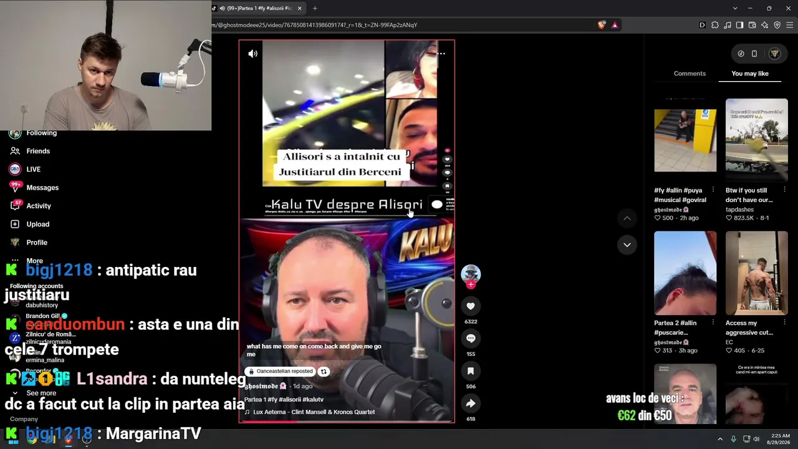The image size is (798, 449).
Task: Close the Partea 1 #fy #alisorii tab
Action: point(300,8)
